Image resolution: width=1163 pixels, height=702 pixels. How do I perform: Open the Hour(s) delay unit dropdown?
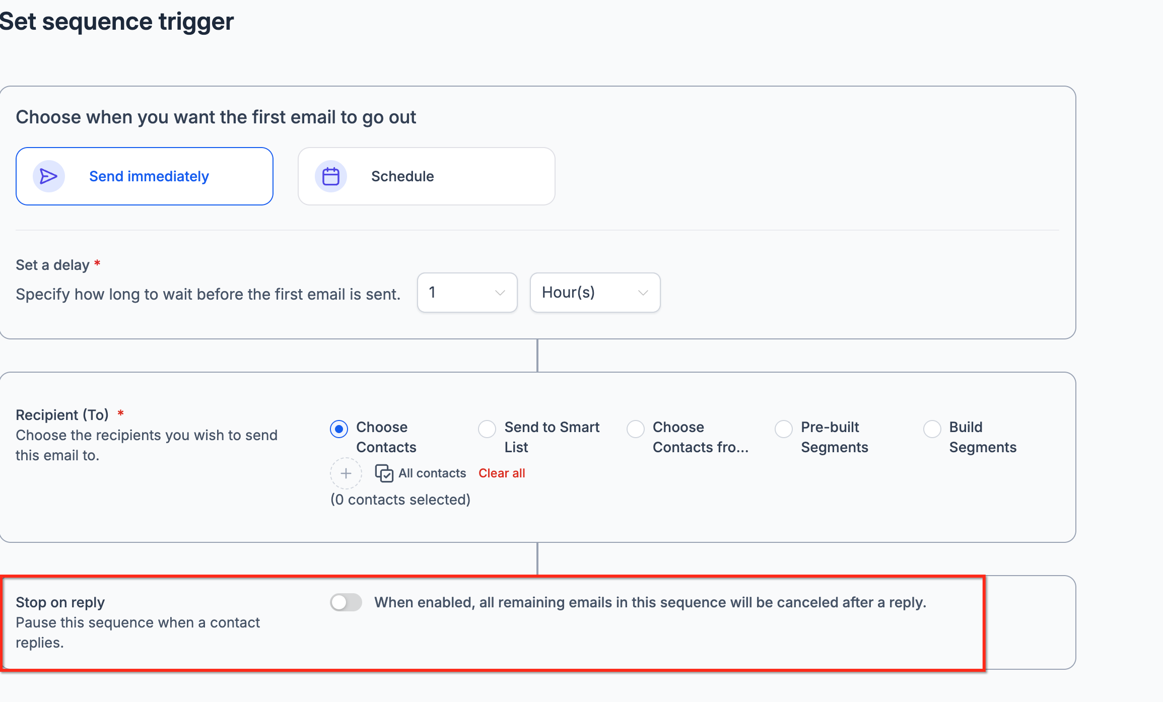pyautogui.click(x=595, y=293)
